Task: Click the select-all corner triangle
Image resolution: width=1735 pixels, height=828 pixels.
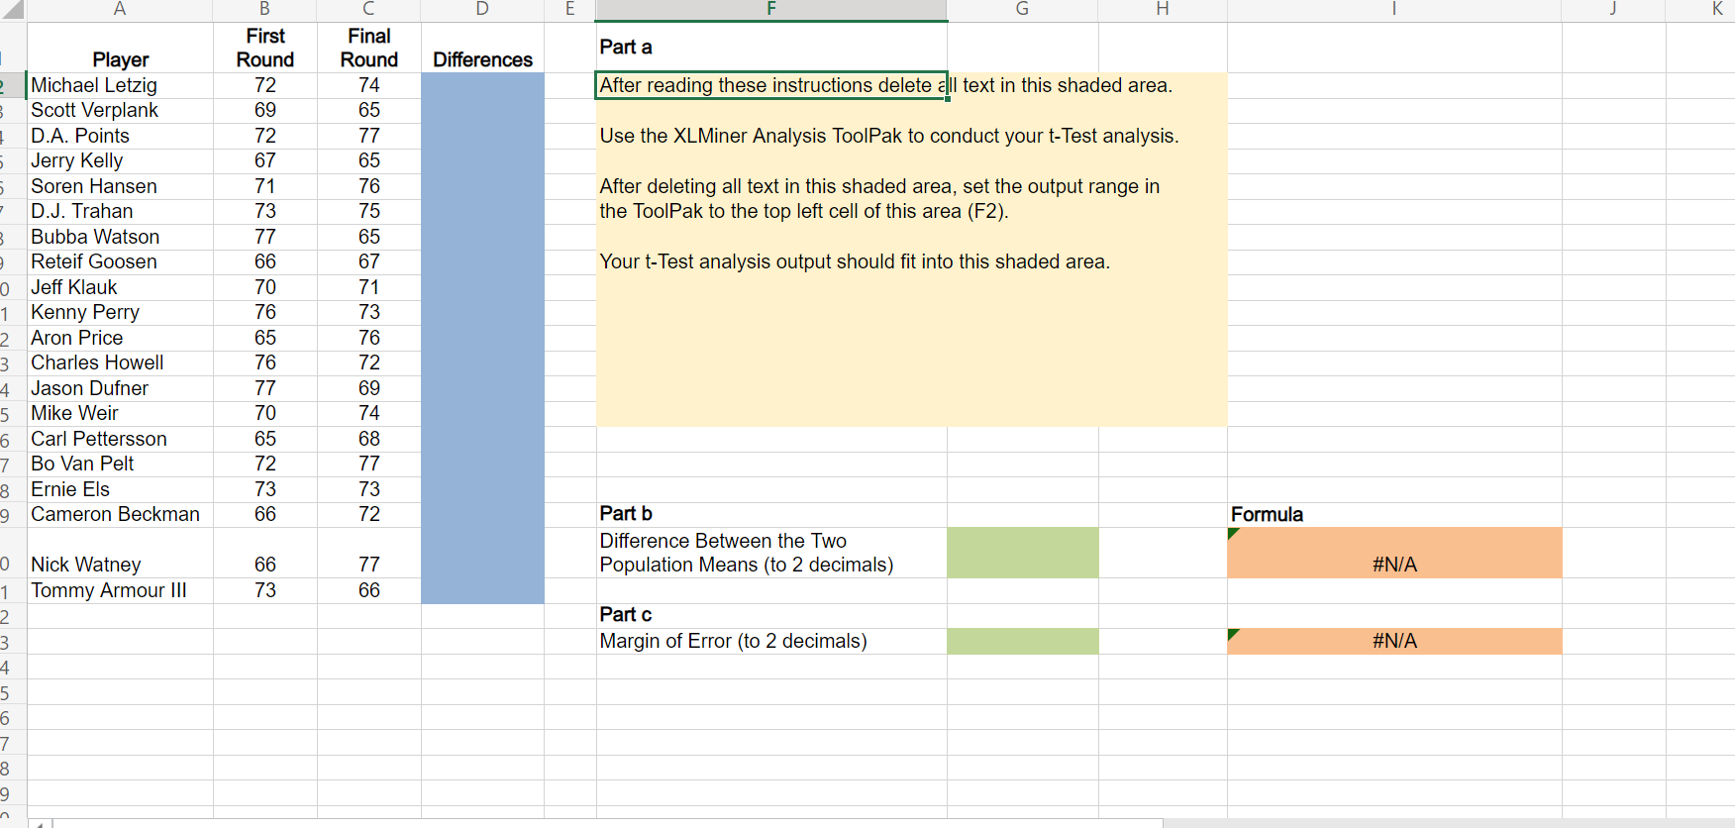Action: [13, 10]
